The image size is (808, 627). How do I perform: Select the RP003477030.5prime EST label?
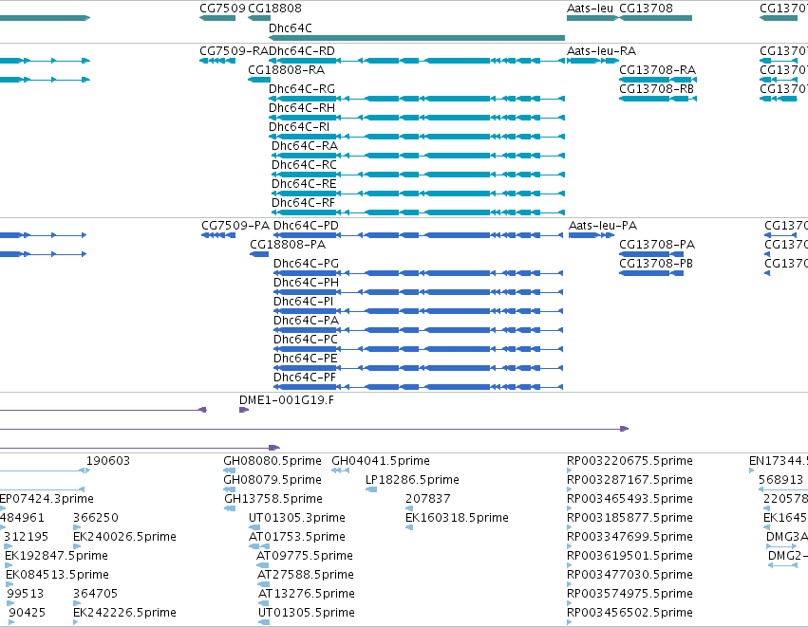click(x=629, y=576)
